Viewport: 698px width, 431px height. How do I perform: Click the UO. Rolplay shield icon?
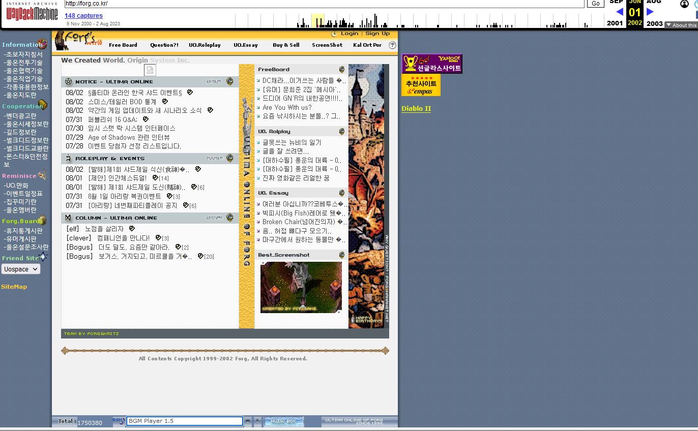point(342,132)
